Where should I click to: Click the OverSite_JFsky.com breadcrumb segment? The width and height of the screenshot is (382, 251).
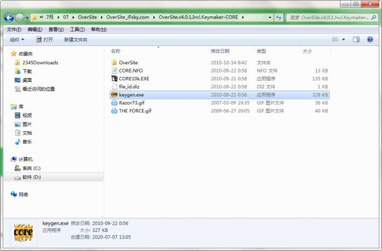pos(128,17)
